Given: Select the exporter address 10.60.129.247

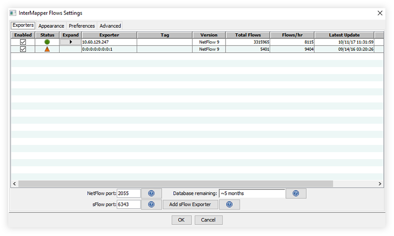Looking at the screenshot, I should pos(95,42).
